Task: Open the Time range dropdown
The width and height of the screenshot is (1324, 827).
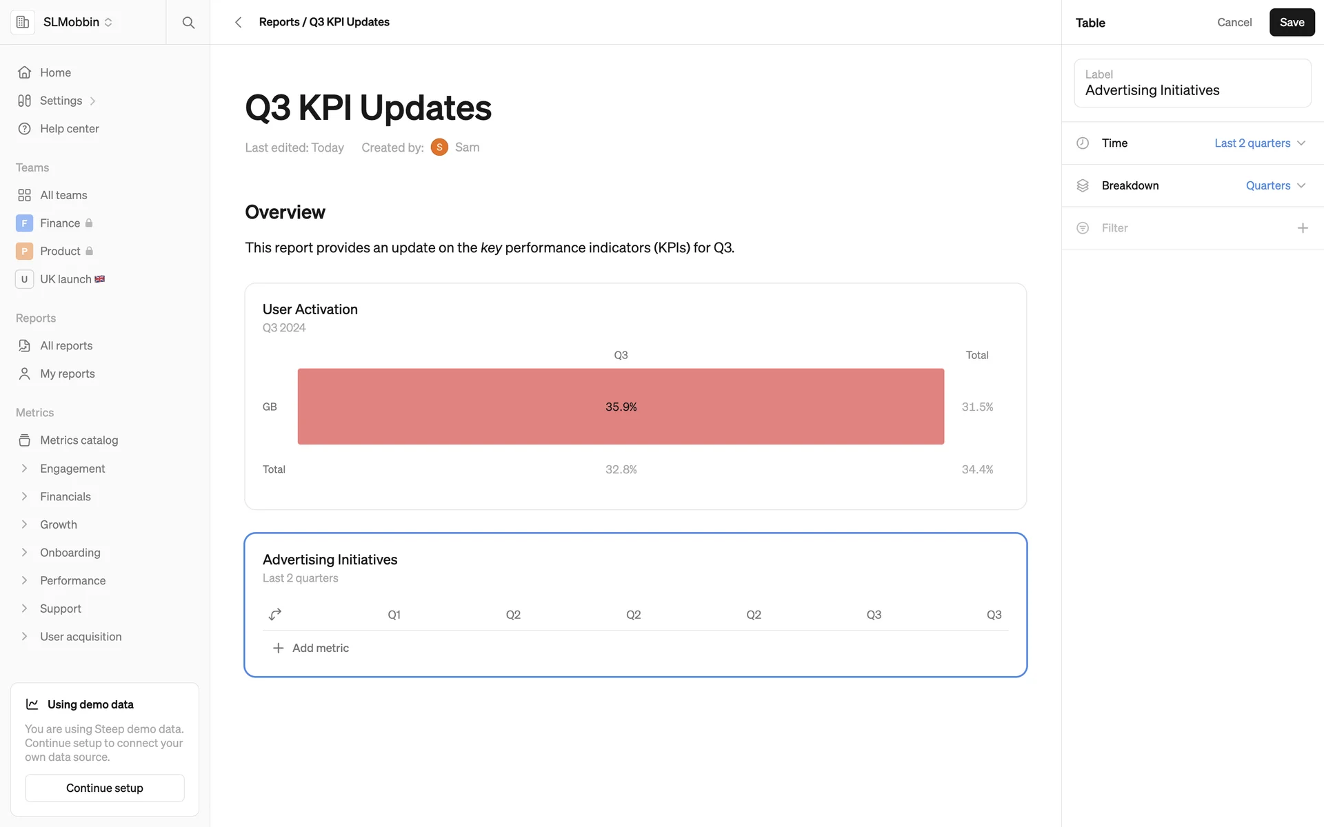Action: pyautogui.click(x=1259, y=143)
